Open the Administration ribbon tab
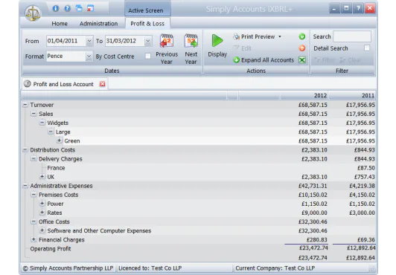This screenshot has height=275, width=396. pyautogui.click(x=99, y=24)
